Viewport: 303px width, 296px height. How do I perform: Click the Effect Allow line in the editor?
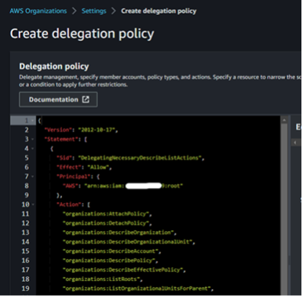click(84, 168)
